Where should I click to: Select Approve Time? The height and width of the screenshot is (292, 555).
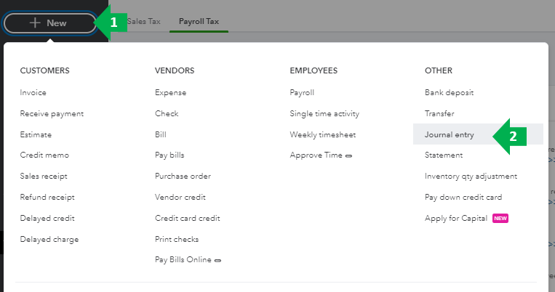click(316, 155)
